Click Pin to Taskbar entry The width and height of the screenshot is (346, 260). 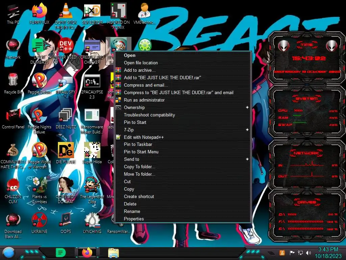click(x=183, y=144)
